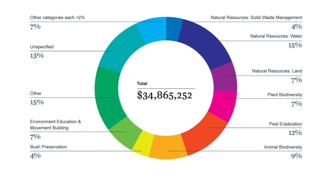This screenshot has height=180, width=332.
Task: Click 'Natural Resources: Solid Waste Management' label
Action: point(256,18)
